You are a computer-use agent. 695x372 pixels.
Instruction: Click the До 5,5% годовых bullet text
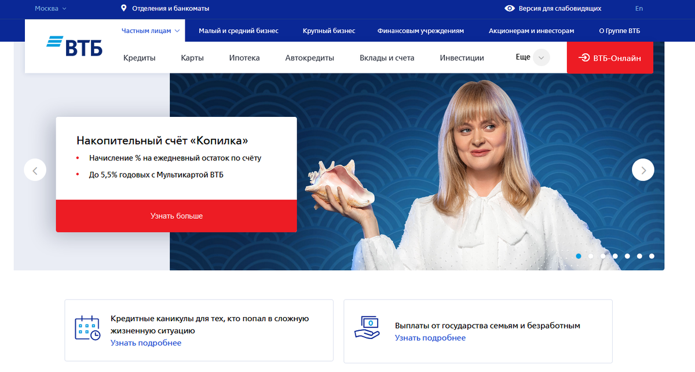pyautogui.click(x=156, y=174)
